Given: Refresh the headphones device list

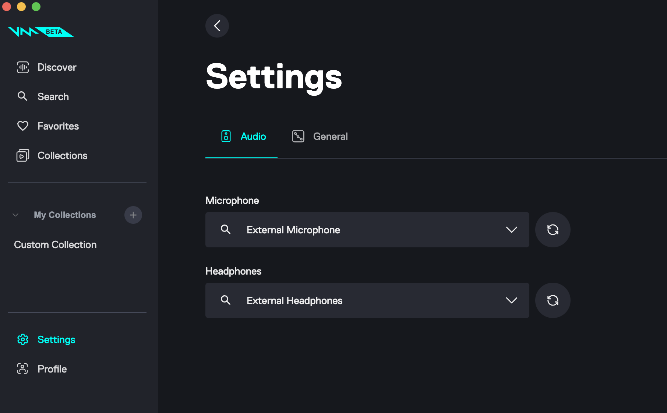Looking at the screenshot, I should click(553, 300).
